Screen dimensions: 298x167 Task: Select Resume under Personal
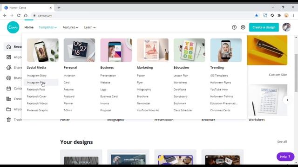pos(68,90)
